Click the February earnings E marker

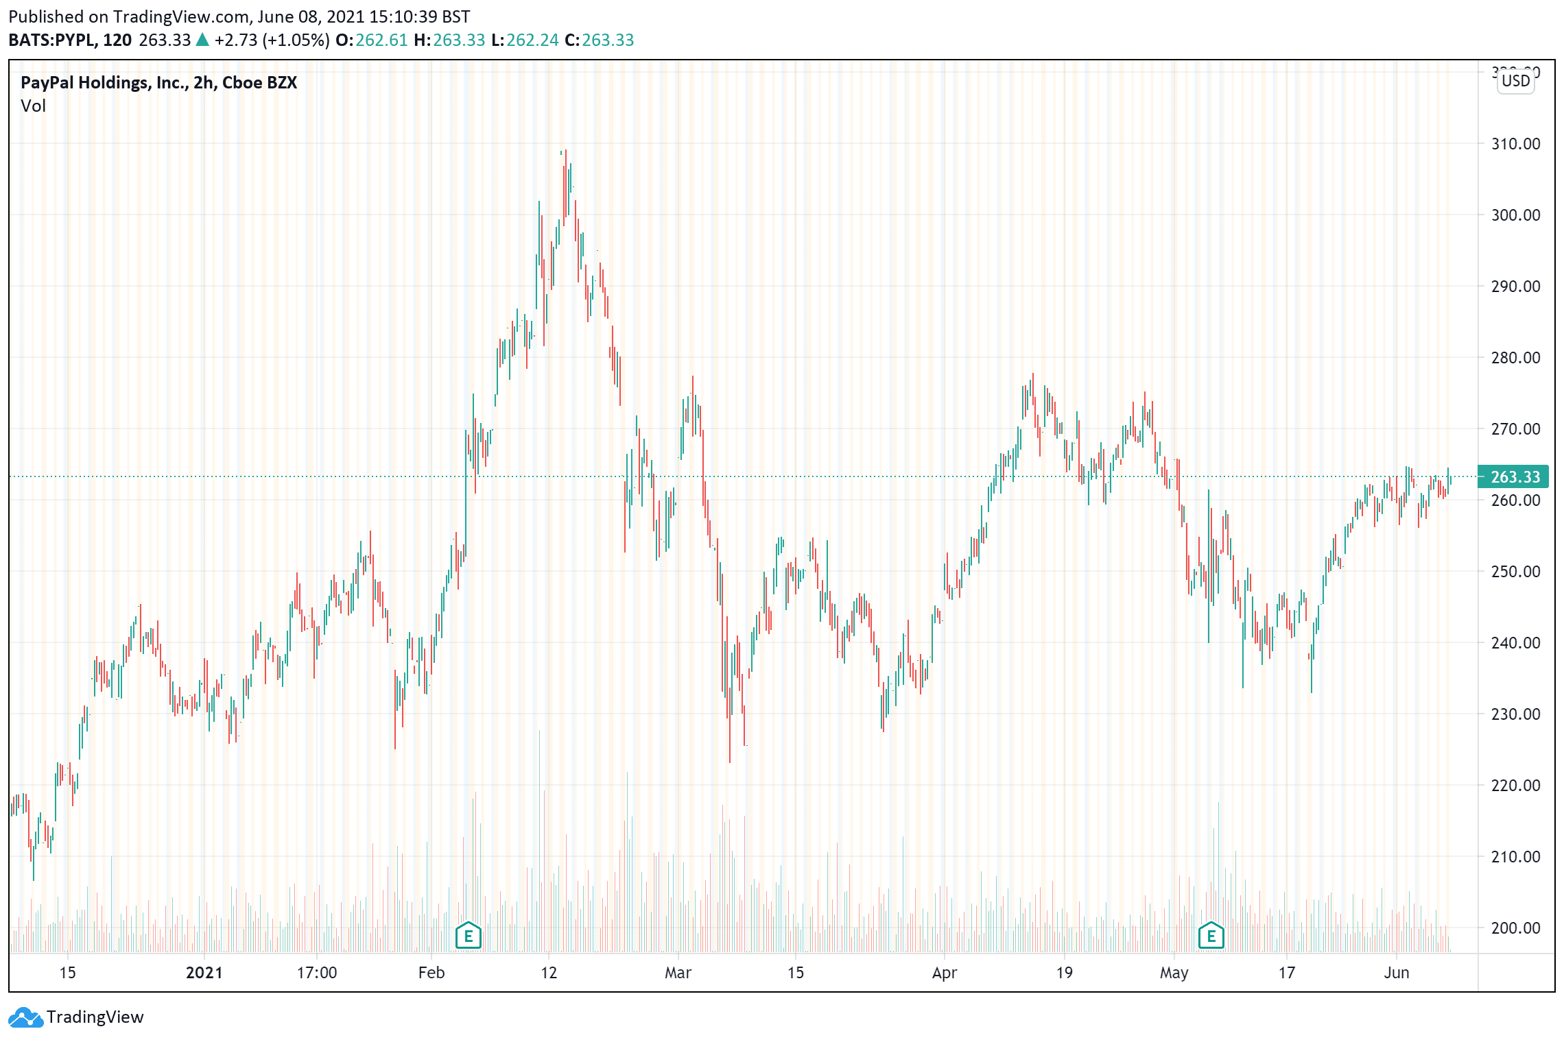469,935
